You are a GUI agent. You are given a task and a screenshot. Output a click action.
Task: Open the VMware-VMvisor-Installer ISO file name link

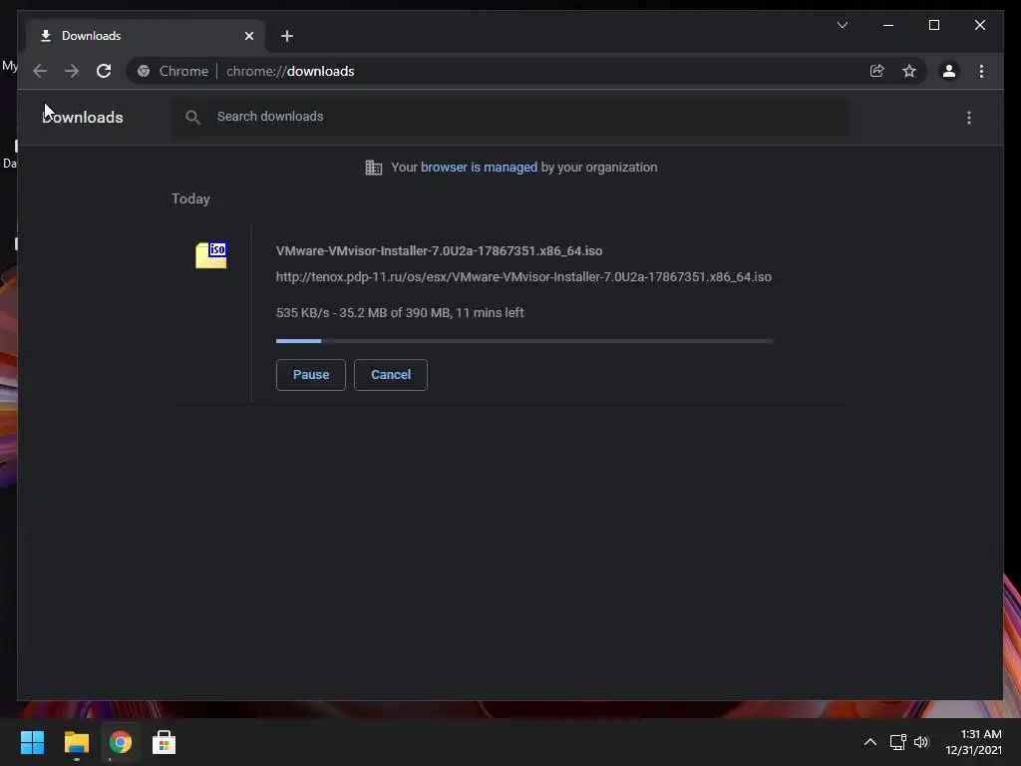click(x=439, y=250)
